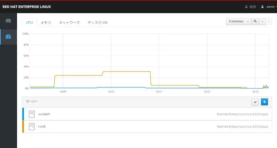The width and height of the screenshot is (277, 148).
Task: Switch to the ディスク I/O tab
Action: 98,22
